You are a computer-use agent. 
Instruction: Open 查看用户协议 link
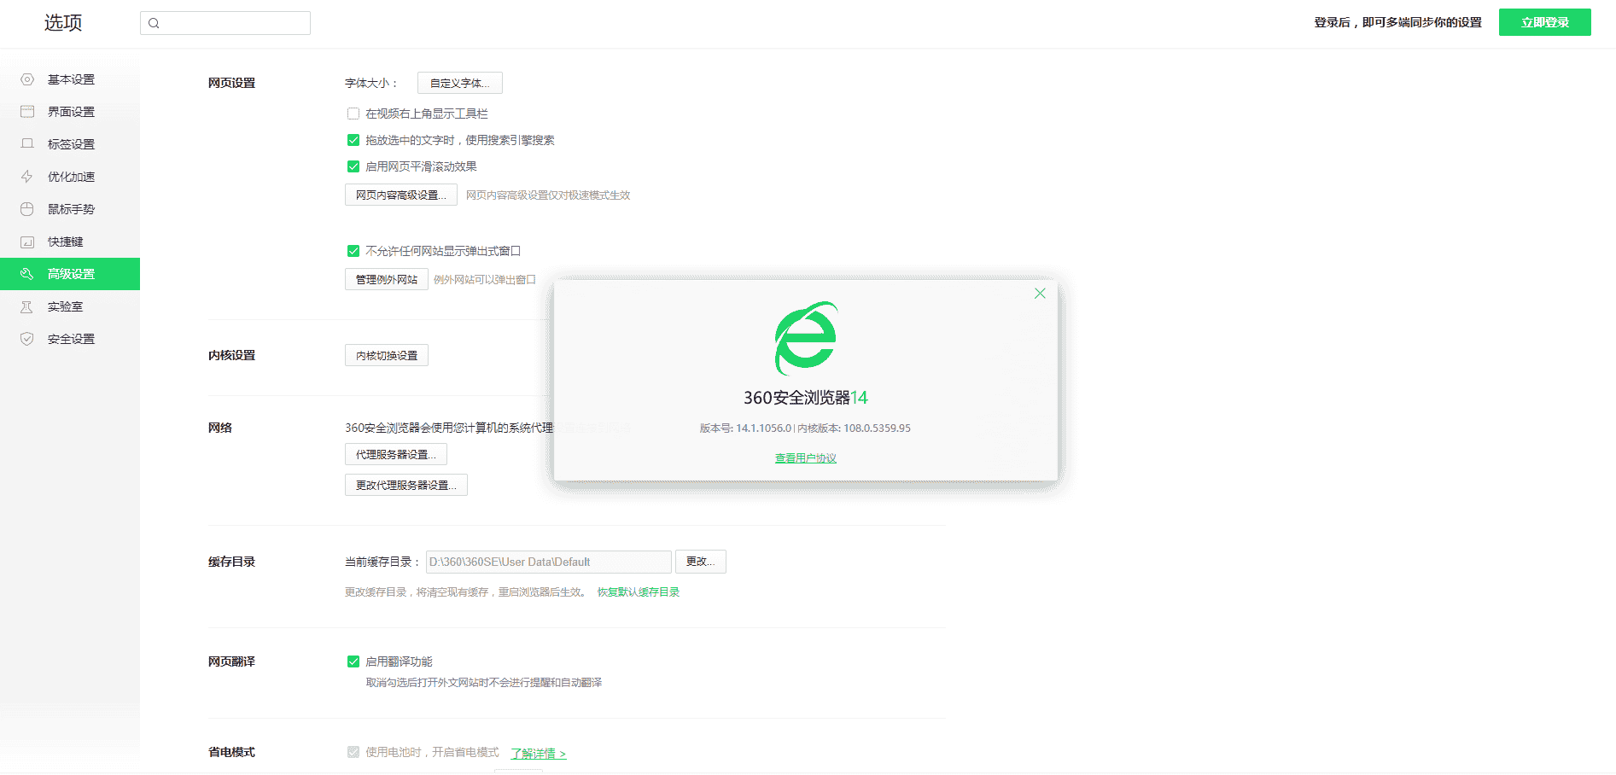[806, 458]
